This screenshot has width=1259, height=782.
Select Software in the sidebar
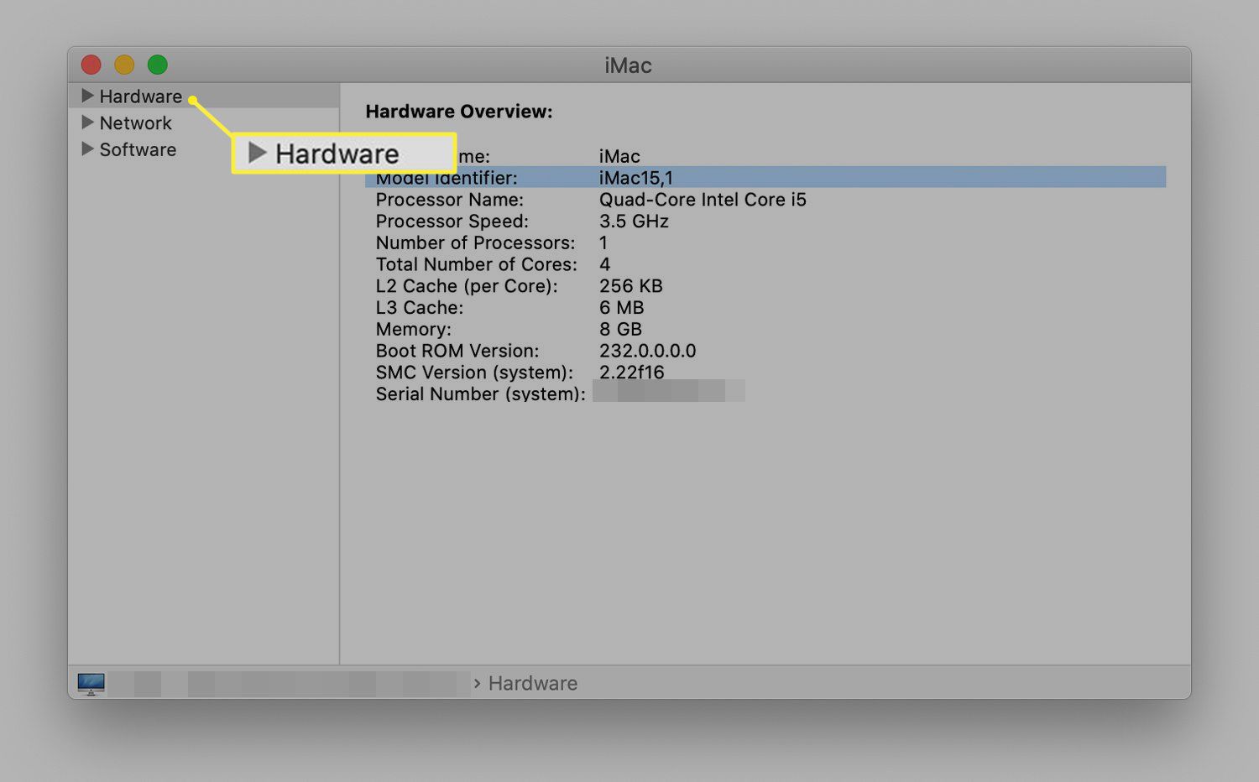(x=138, y=150)
